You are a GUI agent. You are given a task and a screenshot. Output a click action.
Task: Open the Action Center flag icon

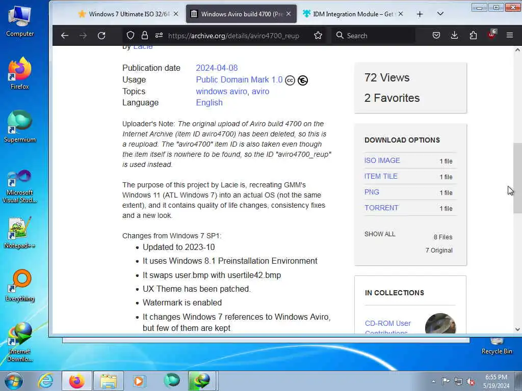pos(446,381)
